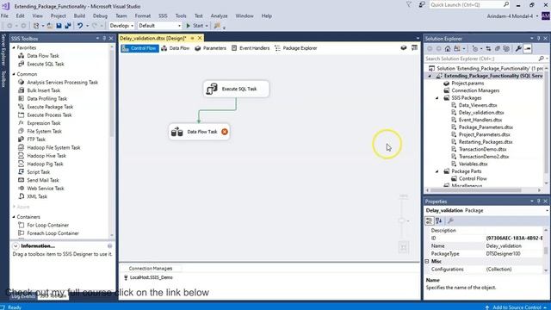Viewport: 551px width, 310px height.
Task: Open the Format menu
Action: coord(143,15)
